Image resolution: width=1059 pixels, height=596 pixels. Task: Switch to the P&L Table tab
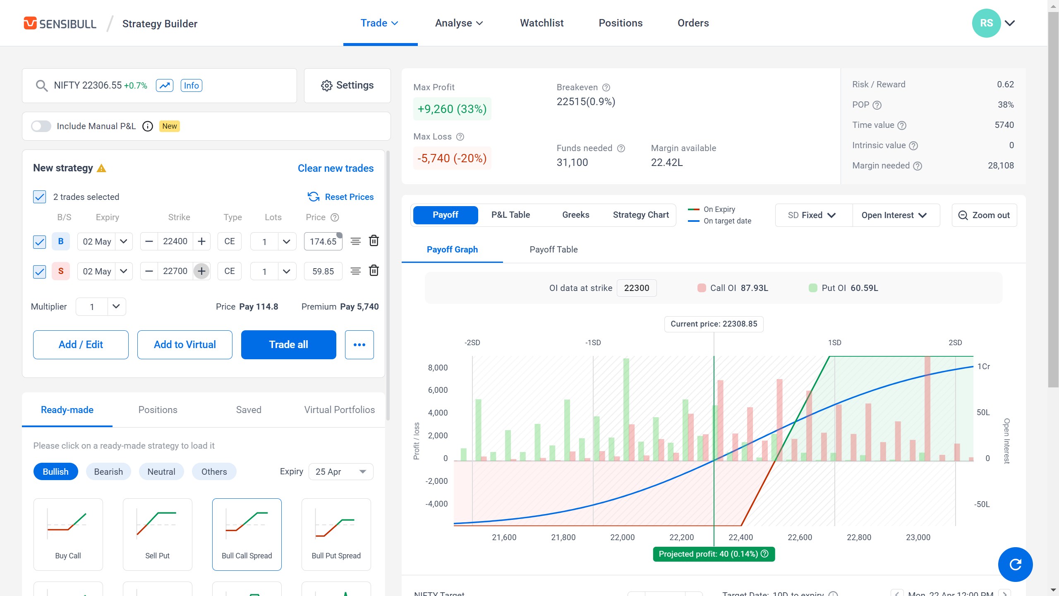(x=510, y=215)
